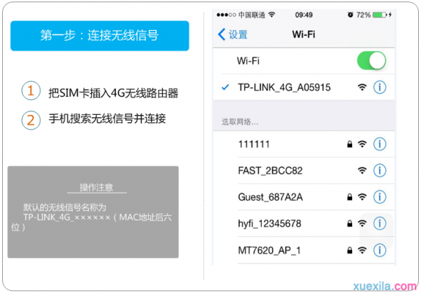Select the connected TP-LINK_4G_A05915 network
The image size is (421, 293).
click(x=304, y=87)
